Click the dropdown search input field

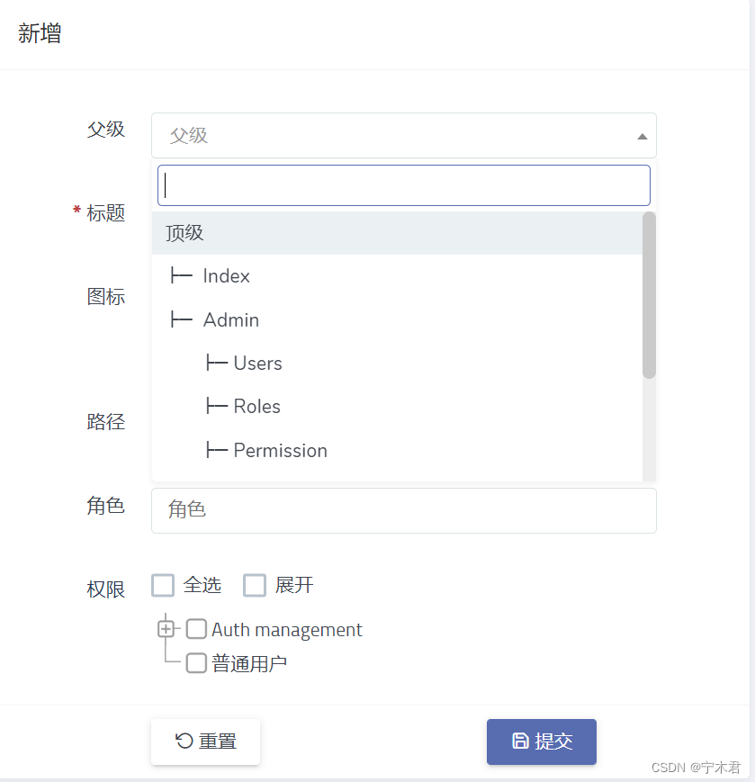pos(403,185)
